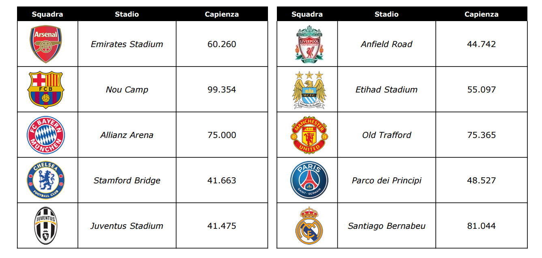Click the Juventus crest
The width and height of the screenshot is (542, 258).
(46, 226)
